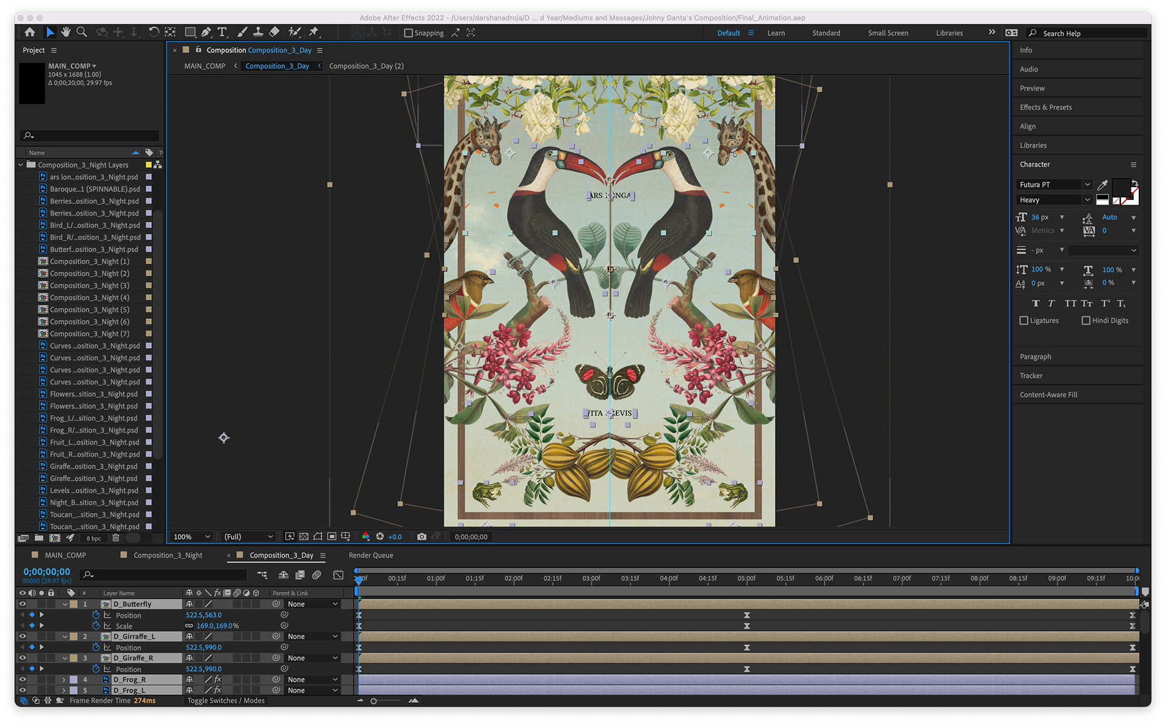
Task: Click Toggle Switches / Modes button
Action: point(226,700)
